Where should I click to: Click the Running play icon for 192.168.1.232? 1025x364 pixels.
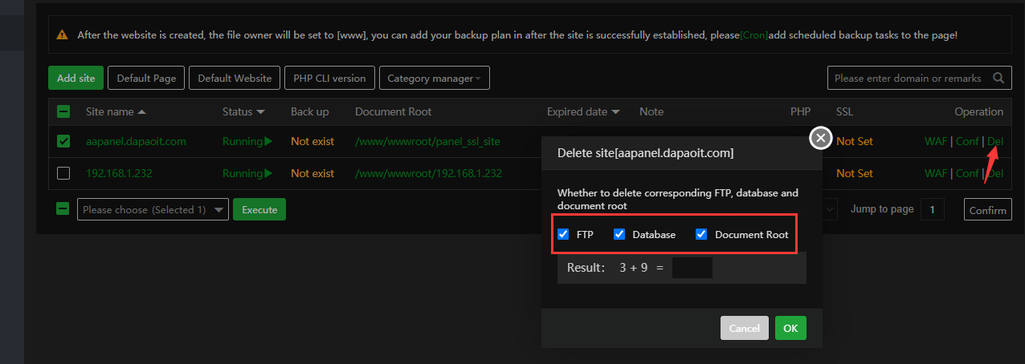click(x=268, y=173)
